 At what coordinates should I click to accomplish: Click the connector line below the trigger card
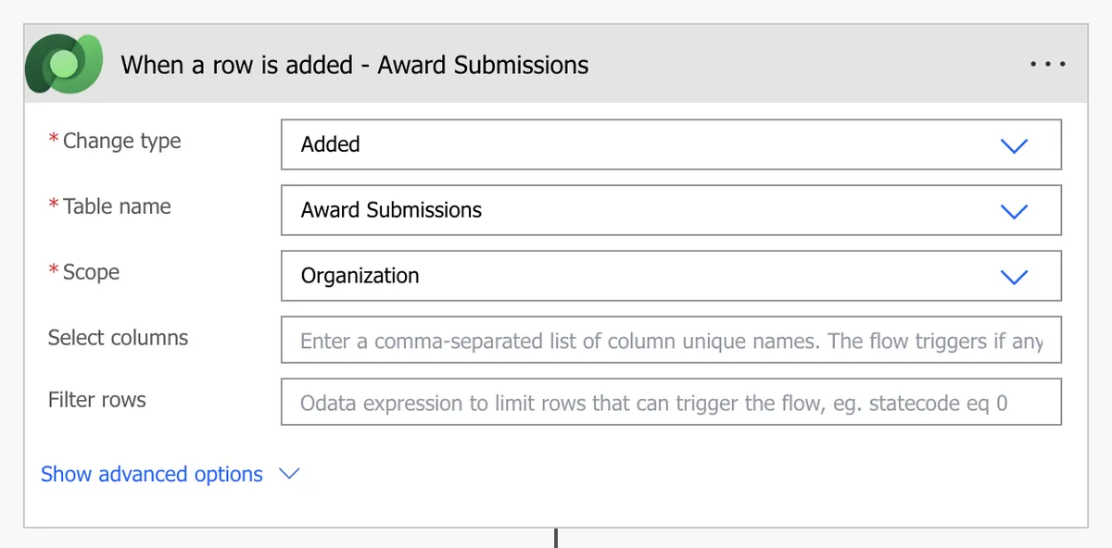pos(556,538)
